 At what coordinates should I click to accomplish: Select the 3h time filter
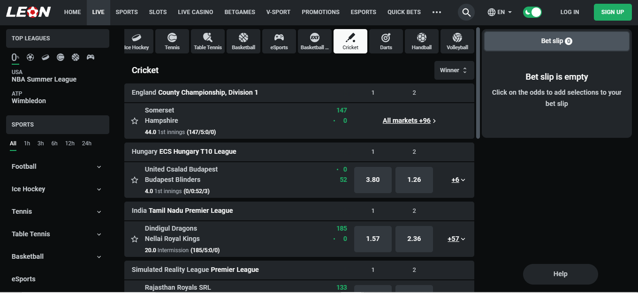coord(41,143)
